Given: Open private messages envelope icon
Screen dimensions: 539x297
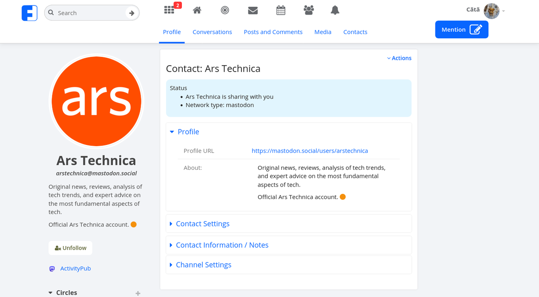Looking at the screenshot, I should 253,10.
